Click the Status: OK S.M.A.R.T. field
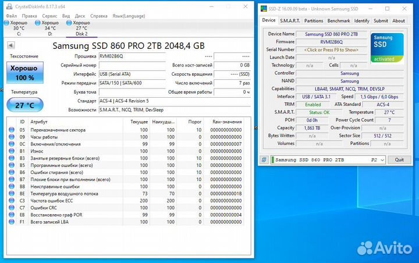Screen dimensions: 419x263 (x=319, y=112)
